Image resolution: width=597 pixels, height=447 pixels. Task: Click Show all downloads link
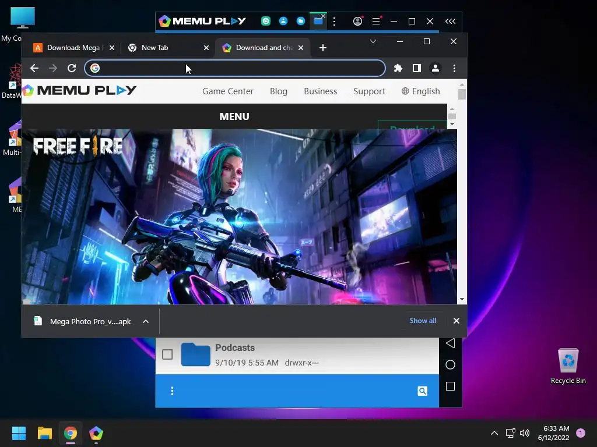click(x=423, y=321)
